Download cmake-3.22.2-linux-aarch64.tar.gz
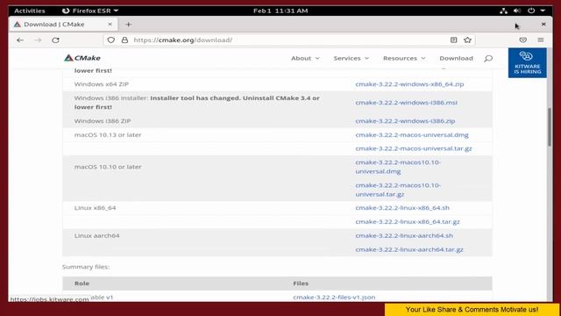This screenshot has width=561, height=316. [x=409, y=249]
